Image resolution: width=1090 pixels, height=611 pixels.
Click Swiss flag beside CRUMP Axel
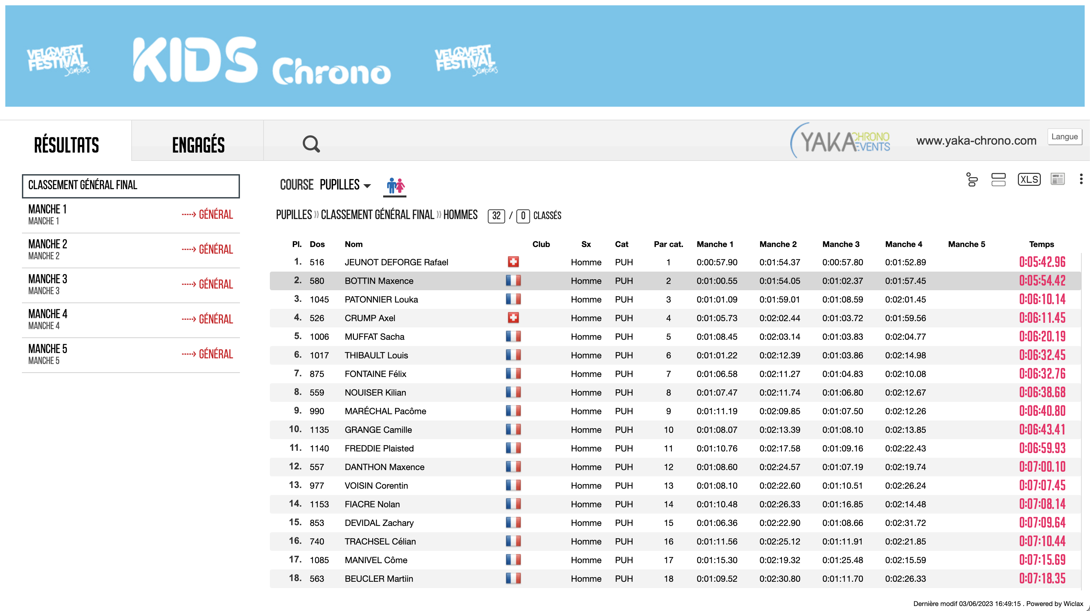(x=513, y=318)
